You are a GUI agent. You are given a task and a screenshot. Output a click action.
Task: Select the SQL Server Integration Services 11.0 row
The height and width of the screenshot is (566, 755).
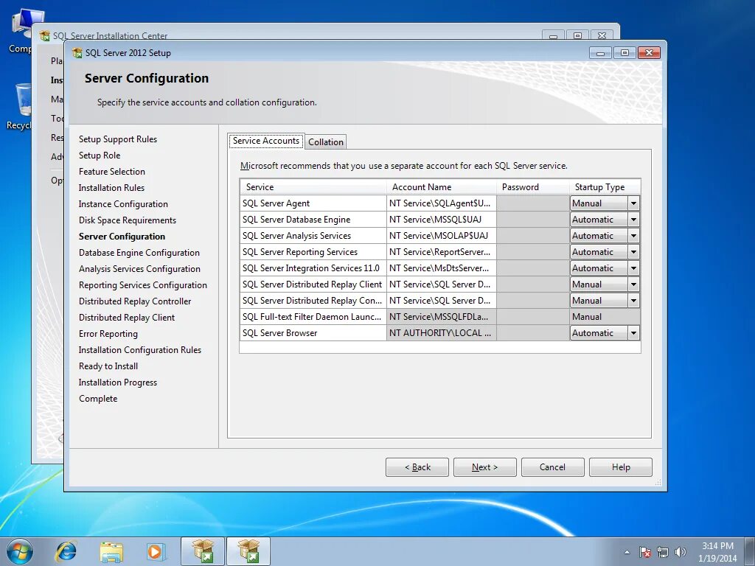[440, 268]
